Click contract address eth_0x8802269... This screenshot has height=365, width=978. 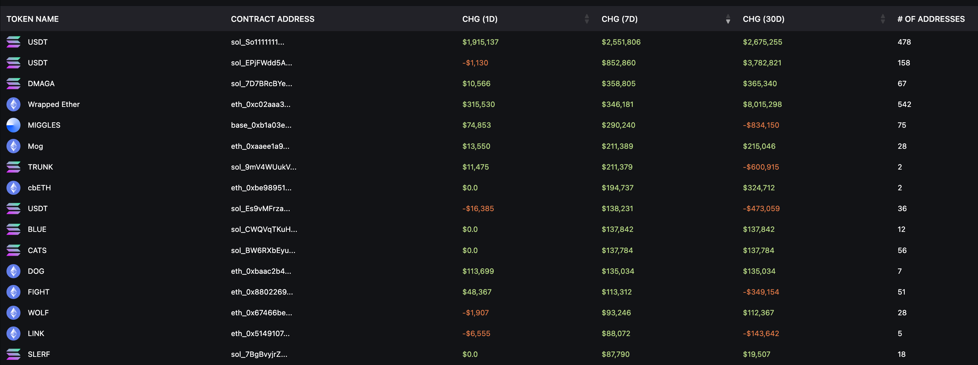click(x=262, y=292)
